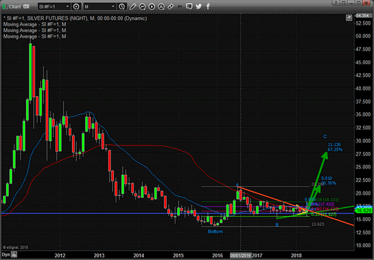Toggle the chart restore-panel icon near price axis
This screenshot has width=374, height=260.
(x=349, y=17)
